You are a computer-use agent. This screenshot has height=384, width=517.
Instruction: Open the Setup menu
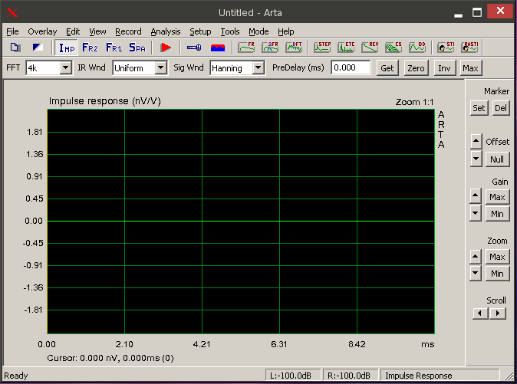tap(200, 31)
